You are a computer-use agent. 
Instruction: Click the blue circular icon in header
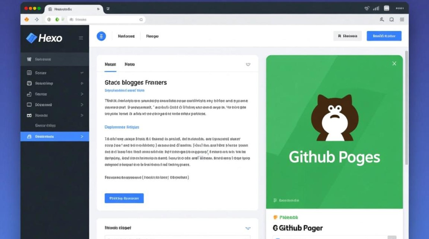tap(101, 36)
